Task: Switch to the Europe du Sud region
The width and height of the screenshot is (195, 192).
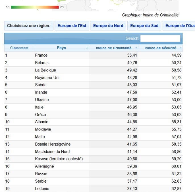Action: click(144, 26)
